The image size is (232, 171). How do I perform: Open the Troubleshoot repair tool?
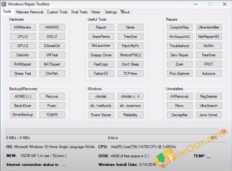180,46
